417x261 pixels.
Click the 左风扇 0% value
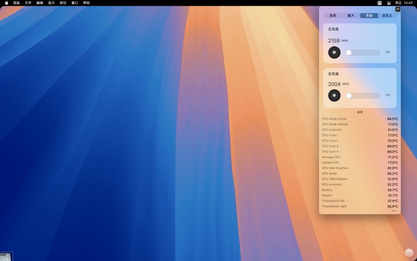pos(388,52)
